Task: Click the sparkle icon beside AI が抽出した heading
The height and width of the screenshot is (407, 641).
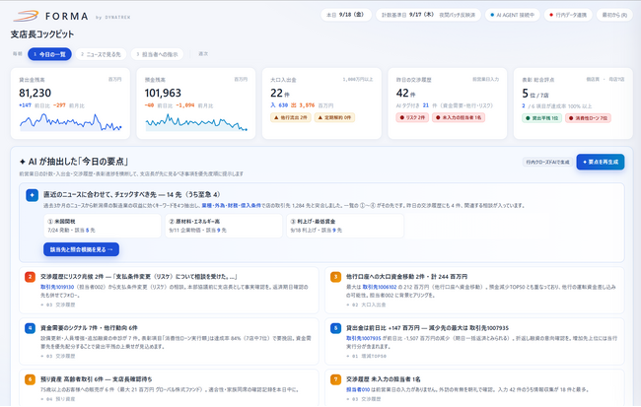Action: coord(23,162)
